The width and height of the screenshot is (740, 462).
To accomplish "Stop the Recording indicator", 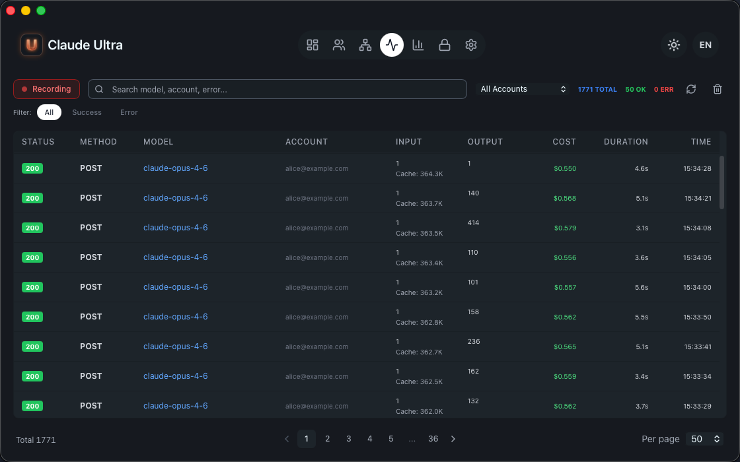I will pos(46,89).
